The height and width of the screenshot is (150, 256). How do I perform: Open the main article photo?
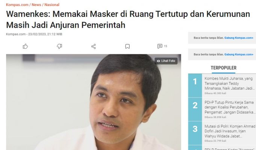click(94, 102)
